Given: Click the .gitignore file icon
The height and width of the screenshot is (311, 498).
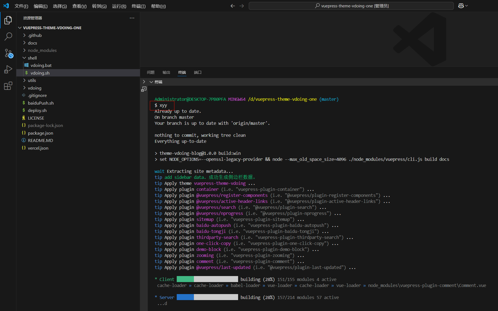Looking at the screenshot, I should click(x=24, y=95).
